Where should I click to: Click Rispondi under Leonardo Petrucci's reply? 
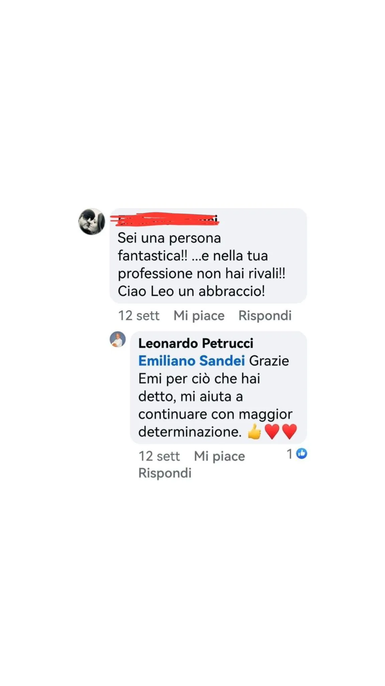[x=165, y=473]
